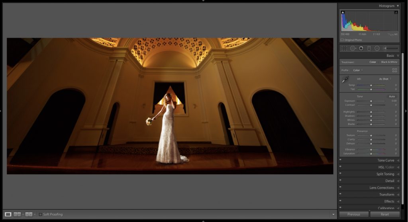Expand the HSL / Color panel
Image resolution: width=408 pixels, height=222 pixels.
click(x=398, y=167)
